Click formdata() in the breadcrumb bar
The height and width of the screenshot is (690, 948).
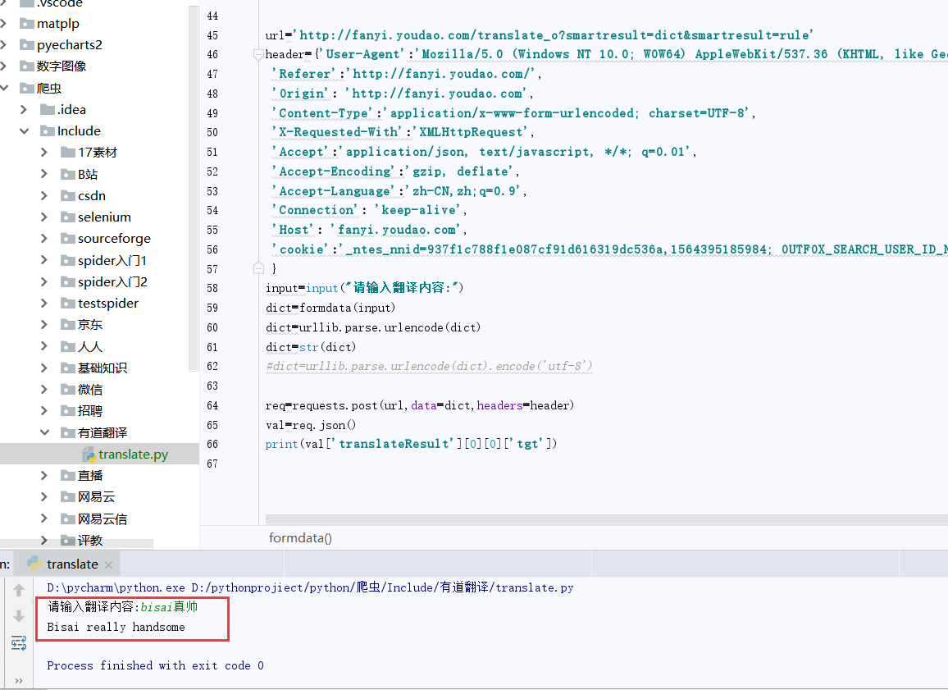coord(300,538)
